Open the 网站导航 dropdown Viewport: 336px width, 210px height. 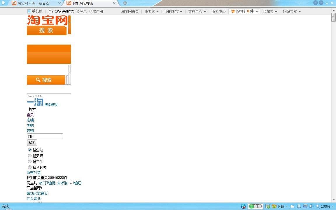coord(292,12)
